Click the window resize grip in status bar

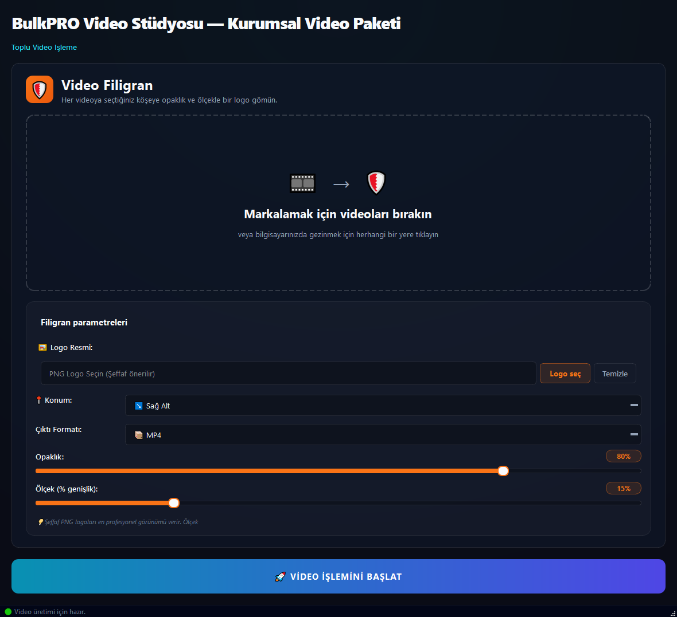point(672,613)
